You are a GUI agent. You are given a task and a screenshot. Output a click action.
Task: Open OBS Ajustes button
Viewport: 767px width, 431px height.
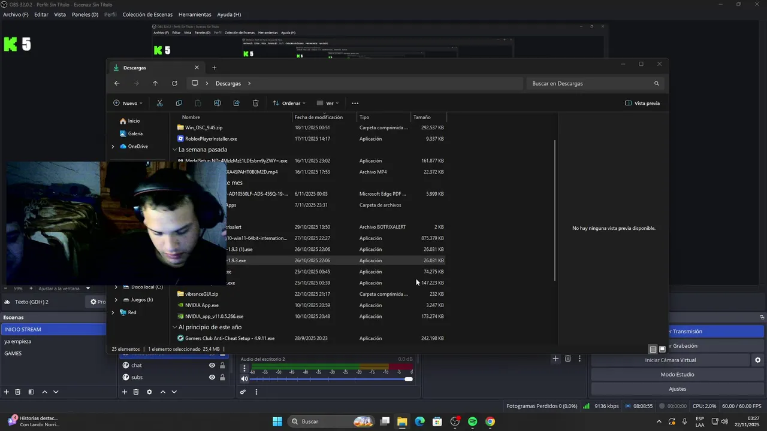click(677, 388)
